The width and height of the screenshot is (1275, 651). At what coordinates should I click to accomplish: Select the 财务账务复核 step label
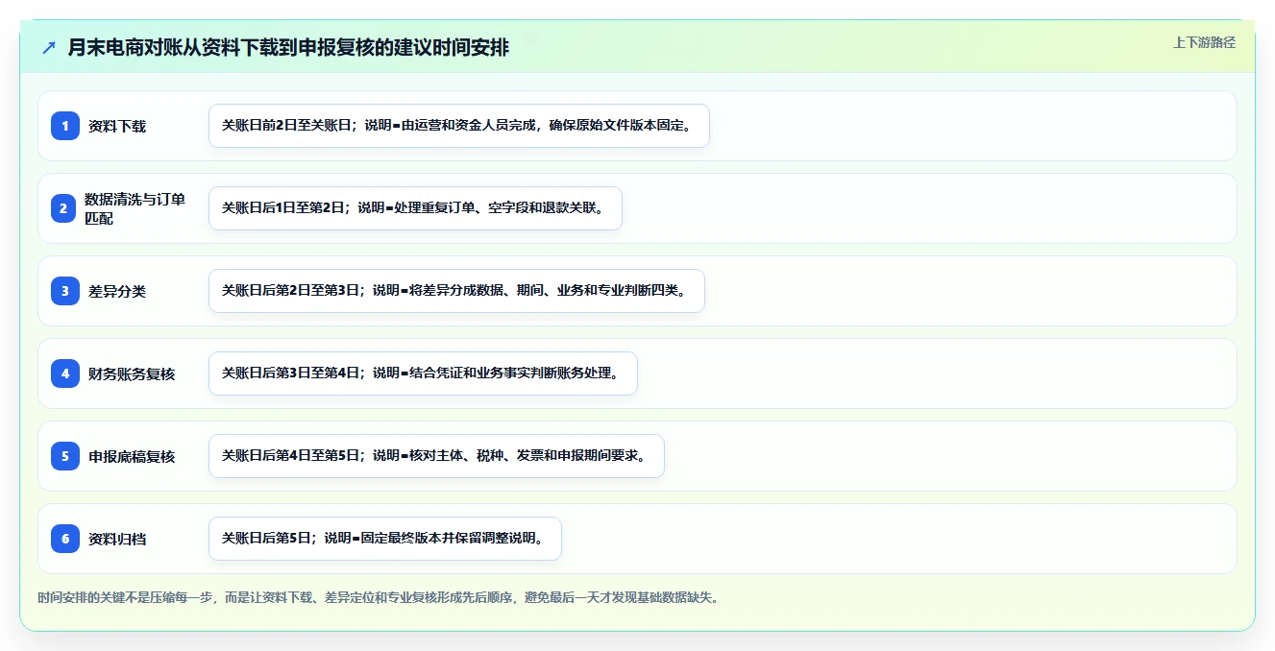pyautogui.click(x=132, y=374)
